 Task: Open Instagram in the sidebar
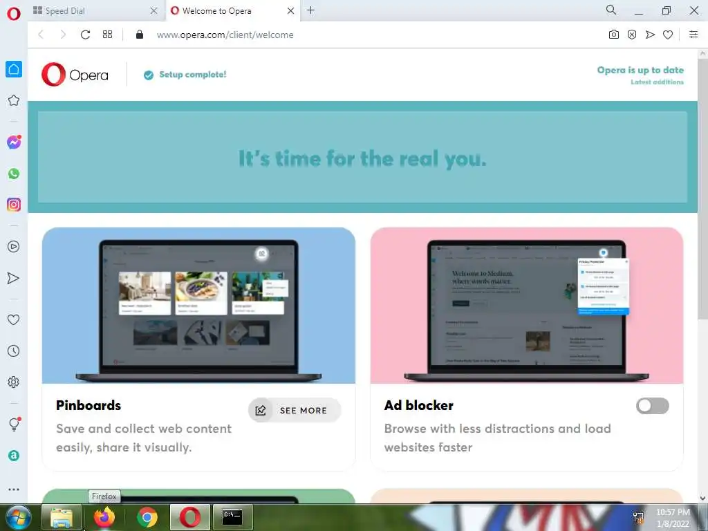[14, 205]
